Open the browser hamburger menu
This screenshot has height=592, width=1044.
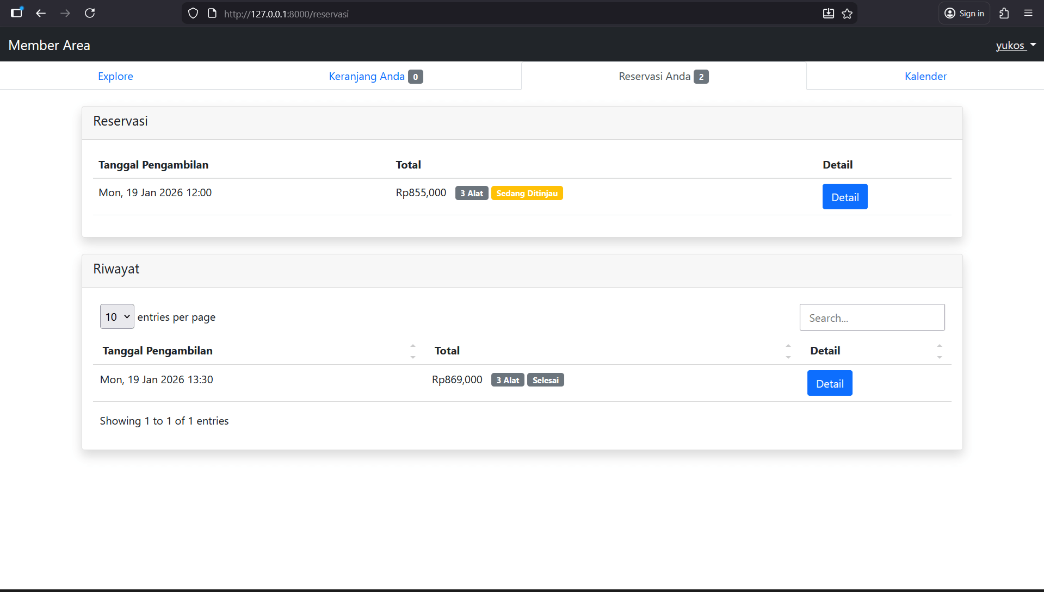tap(1028, 14)
